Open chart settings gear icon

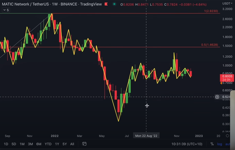[228, 136]
